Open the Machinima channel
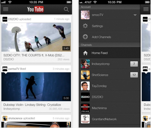Viewport: 151px width, 128px height. (110, 108)
